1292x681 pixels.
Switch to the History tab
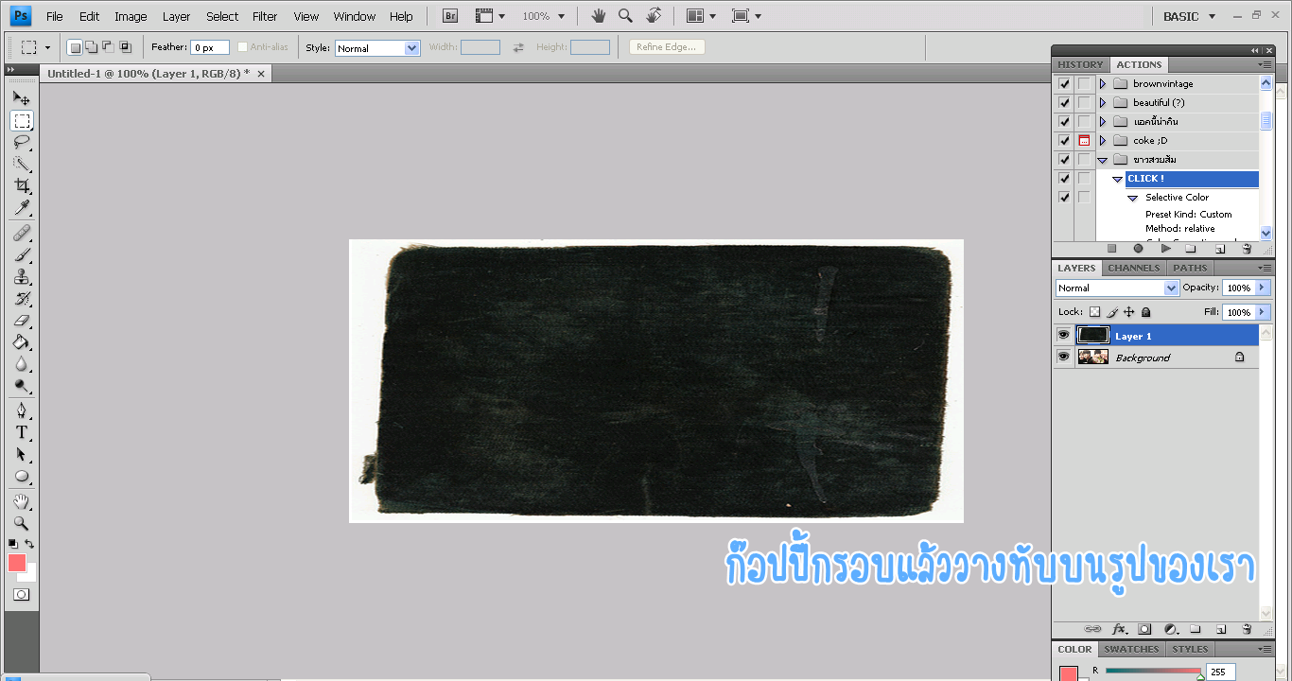tap(1080, 64)
